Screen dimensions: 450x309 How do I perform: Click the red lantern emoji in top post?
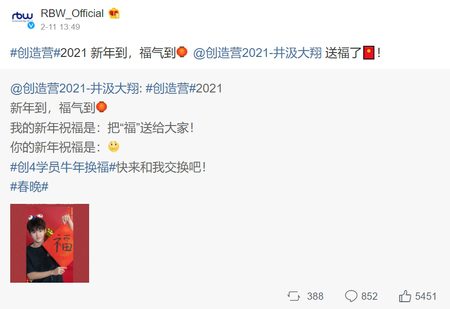tap(182, 52)
